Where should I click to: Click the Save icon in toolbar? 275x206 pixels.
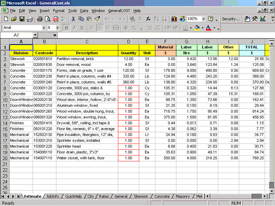[22, 19]
